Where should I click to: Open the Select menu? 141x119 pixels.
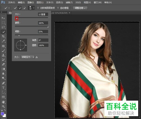click(60, 3)
